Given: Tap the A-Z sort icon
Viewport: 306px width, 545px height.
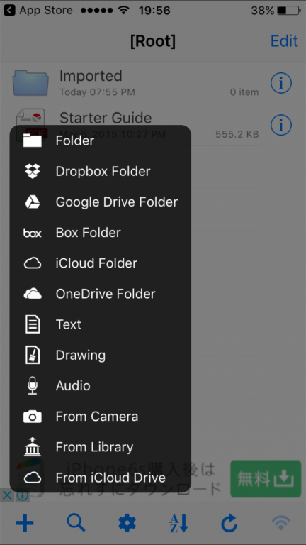Looking at the screenshot, I should click(x=178, y=523).
